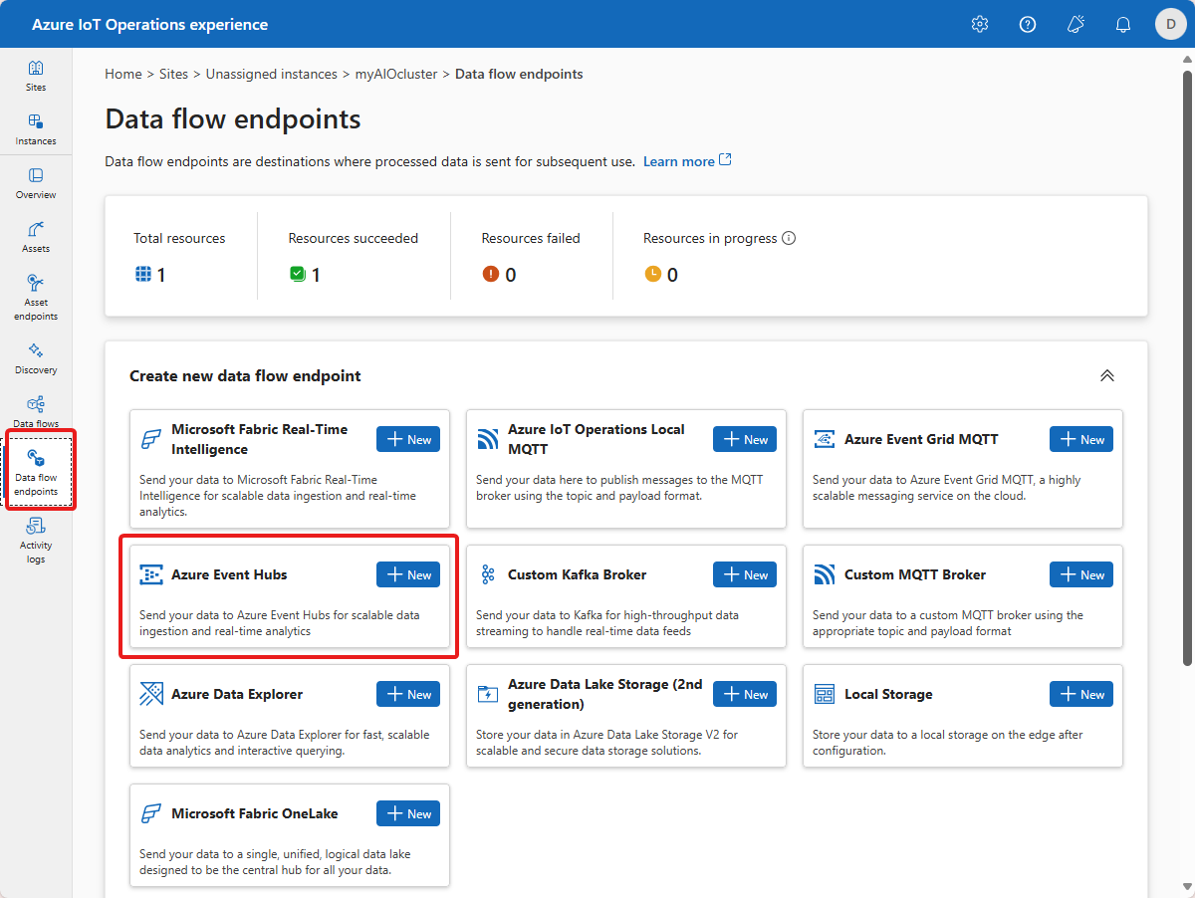Select Overview in the sidebar
Viewport: 1195px width, 898px height.
coord(36,183)
